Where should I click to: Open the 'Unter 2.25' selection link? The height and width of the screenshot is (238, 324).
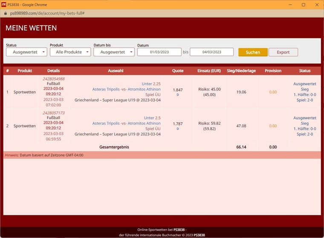151,84
